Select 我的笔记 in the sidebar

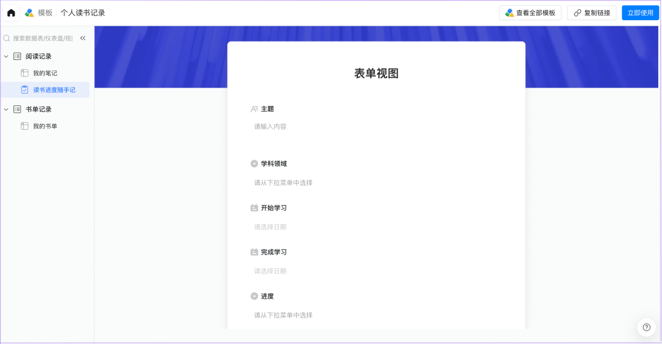pyautogui.click(x=45, y=73)
